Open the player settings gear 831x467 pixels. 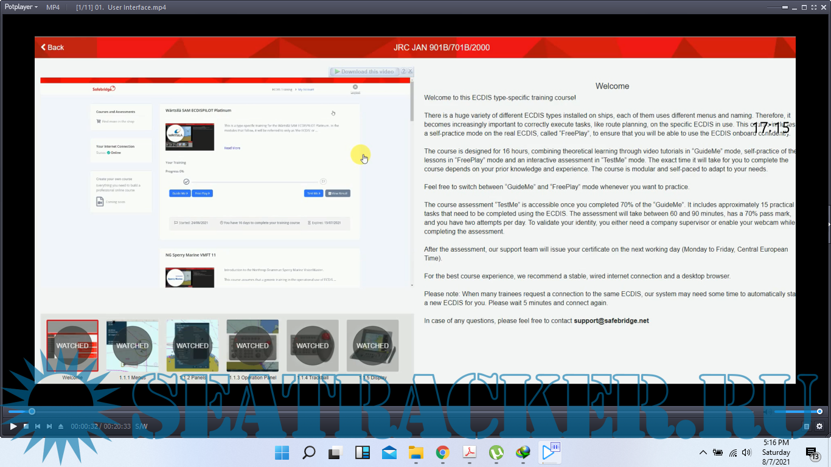coord(819,426)
